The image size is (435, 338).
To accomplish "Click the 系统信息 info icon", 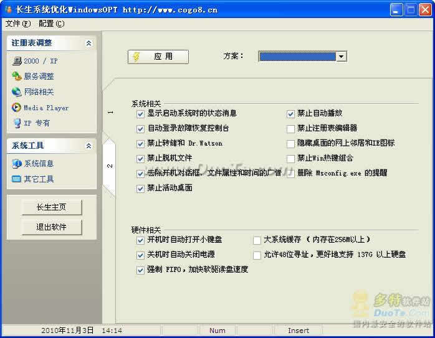I will click(17, 164).
